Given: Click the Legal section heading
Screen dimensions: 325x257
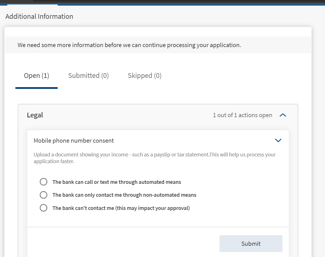Looking at the screenshot, I should [x=35, y=115].
